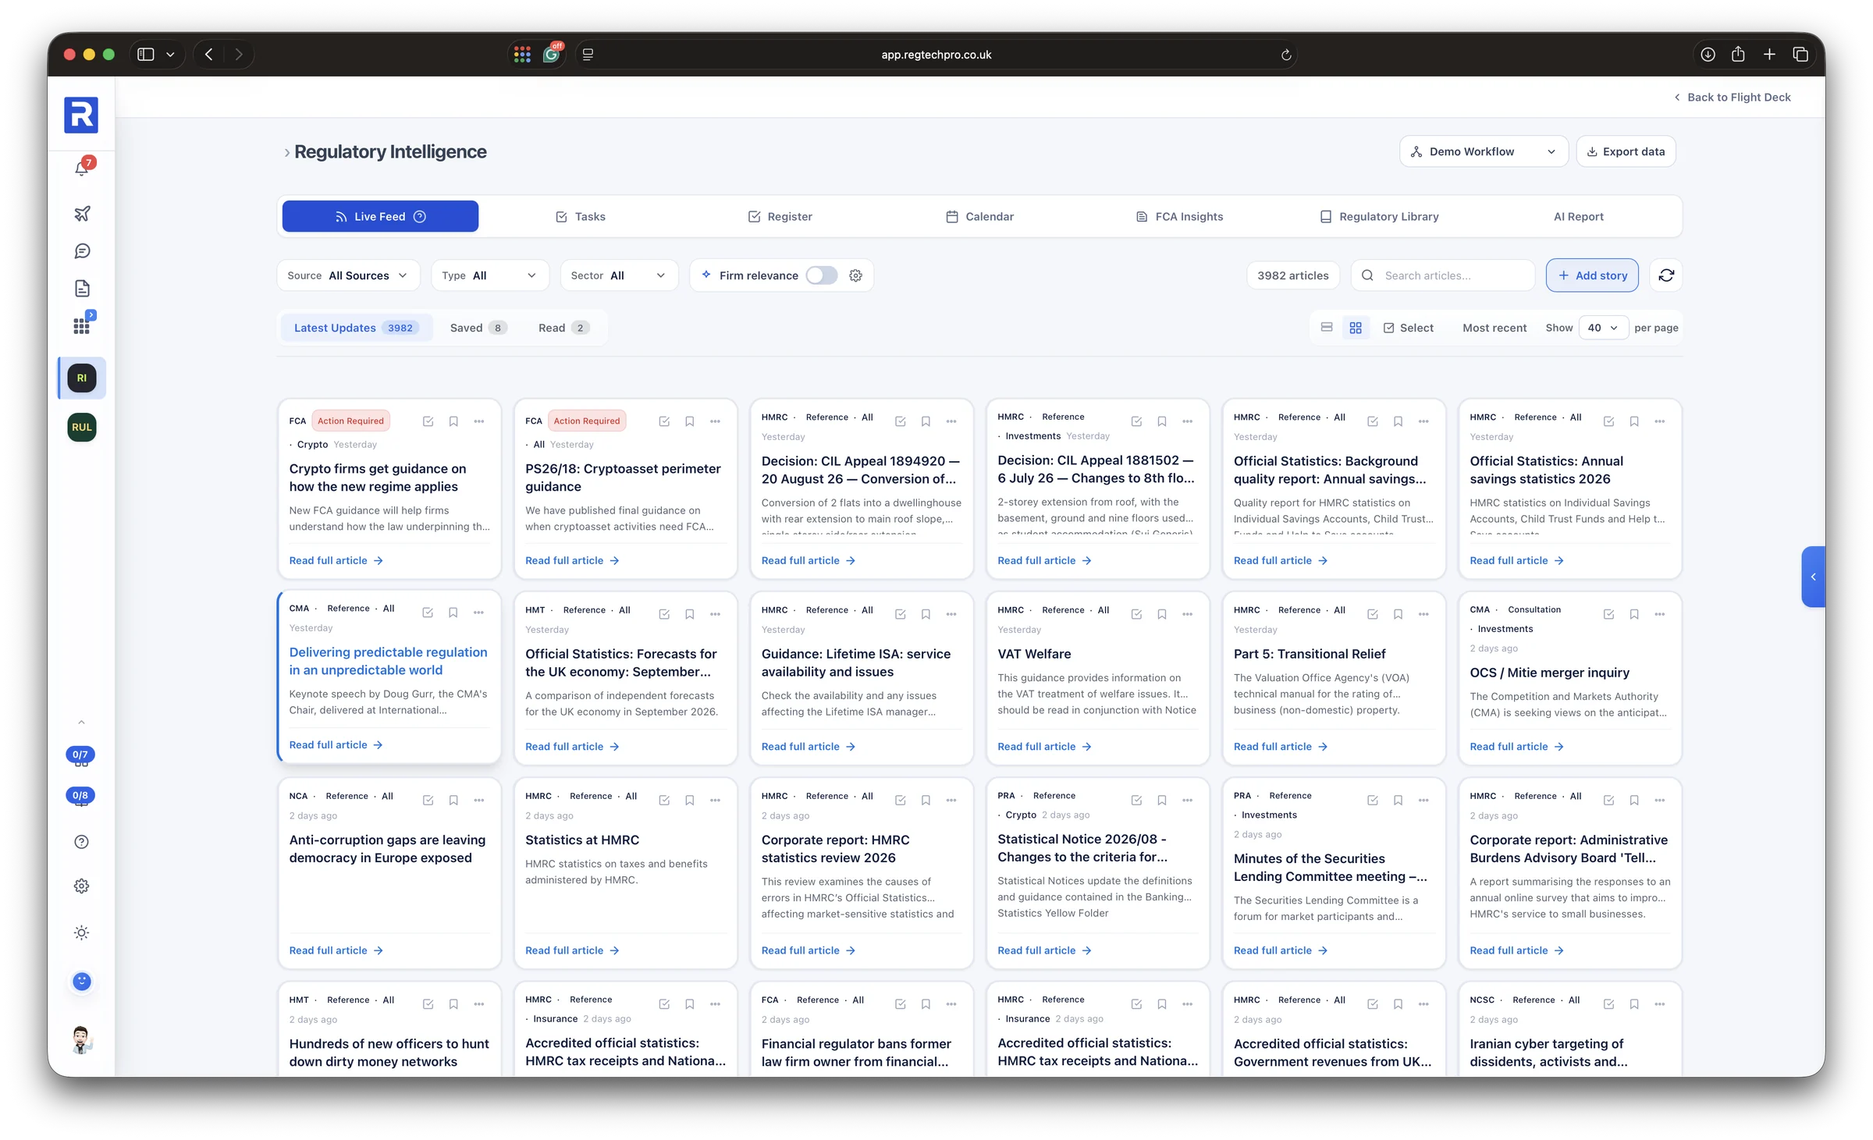Click the RegTechPro R logo
The height and width of the screenshot is (1140, 1873).
(x=81, y=115)
